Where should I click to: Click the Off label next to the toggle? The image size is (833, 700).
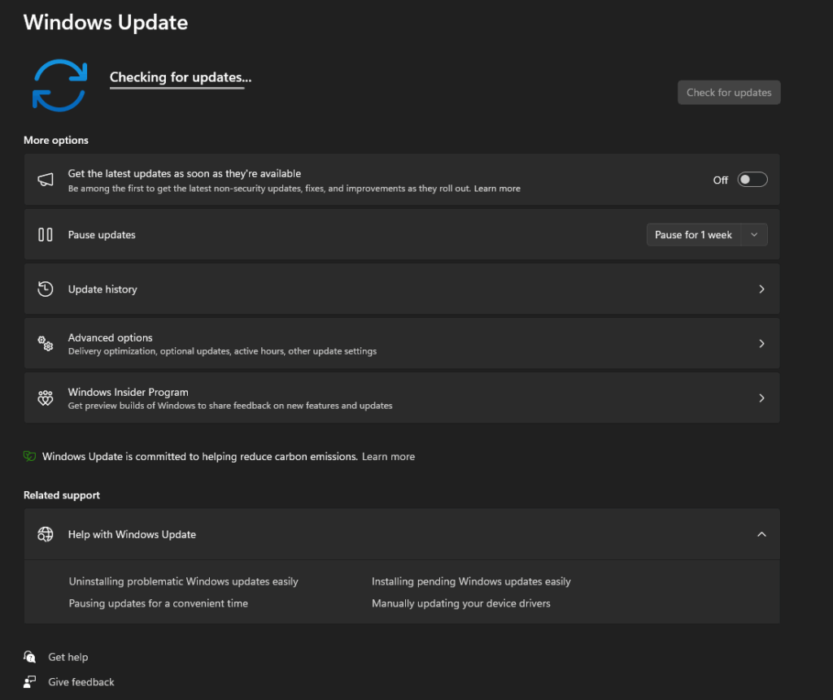point(721,180)
